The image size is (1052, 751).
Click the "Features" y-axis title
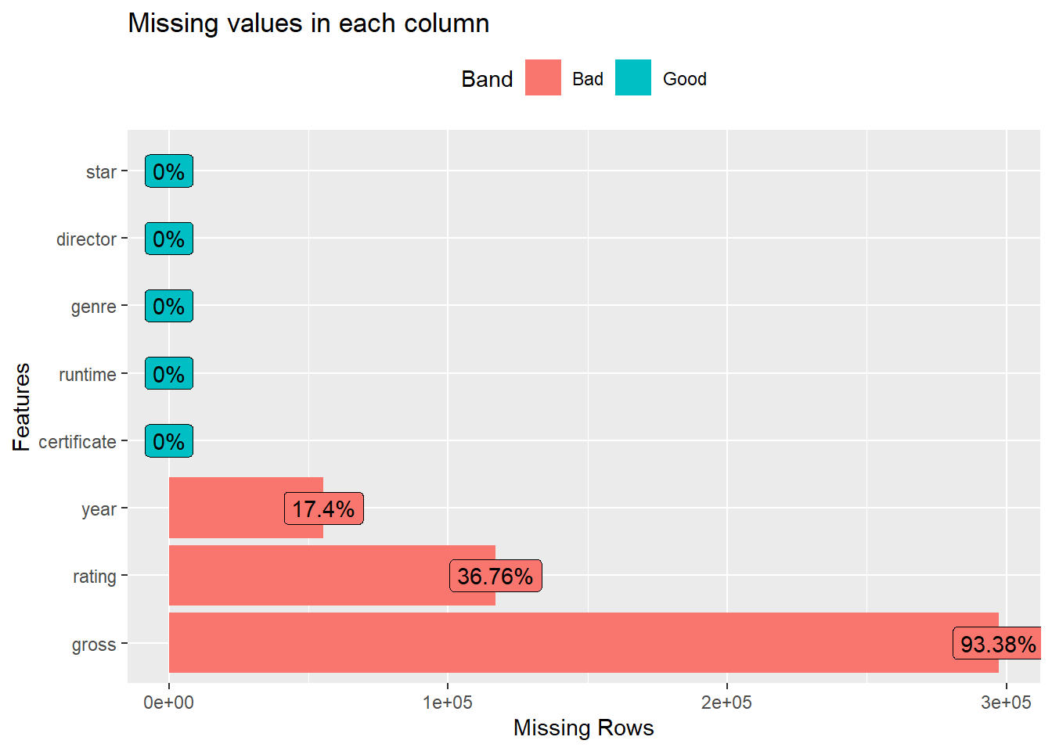[21, 407]
